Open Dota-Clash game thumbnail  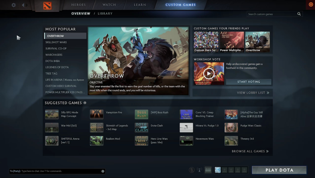tap(141, 127)
